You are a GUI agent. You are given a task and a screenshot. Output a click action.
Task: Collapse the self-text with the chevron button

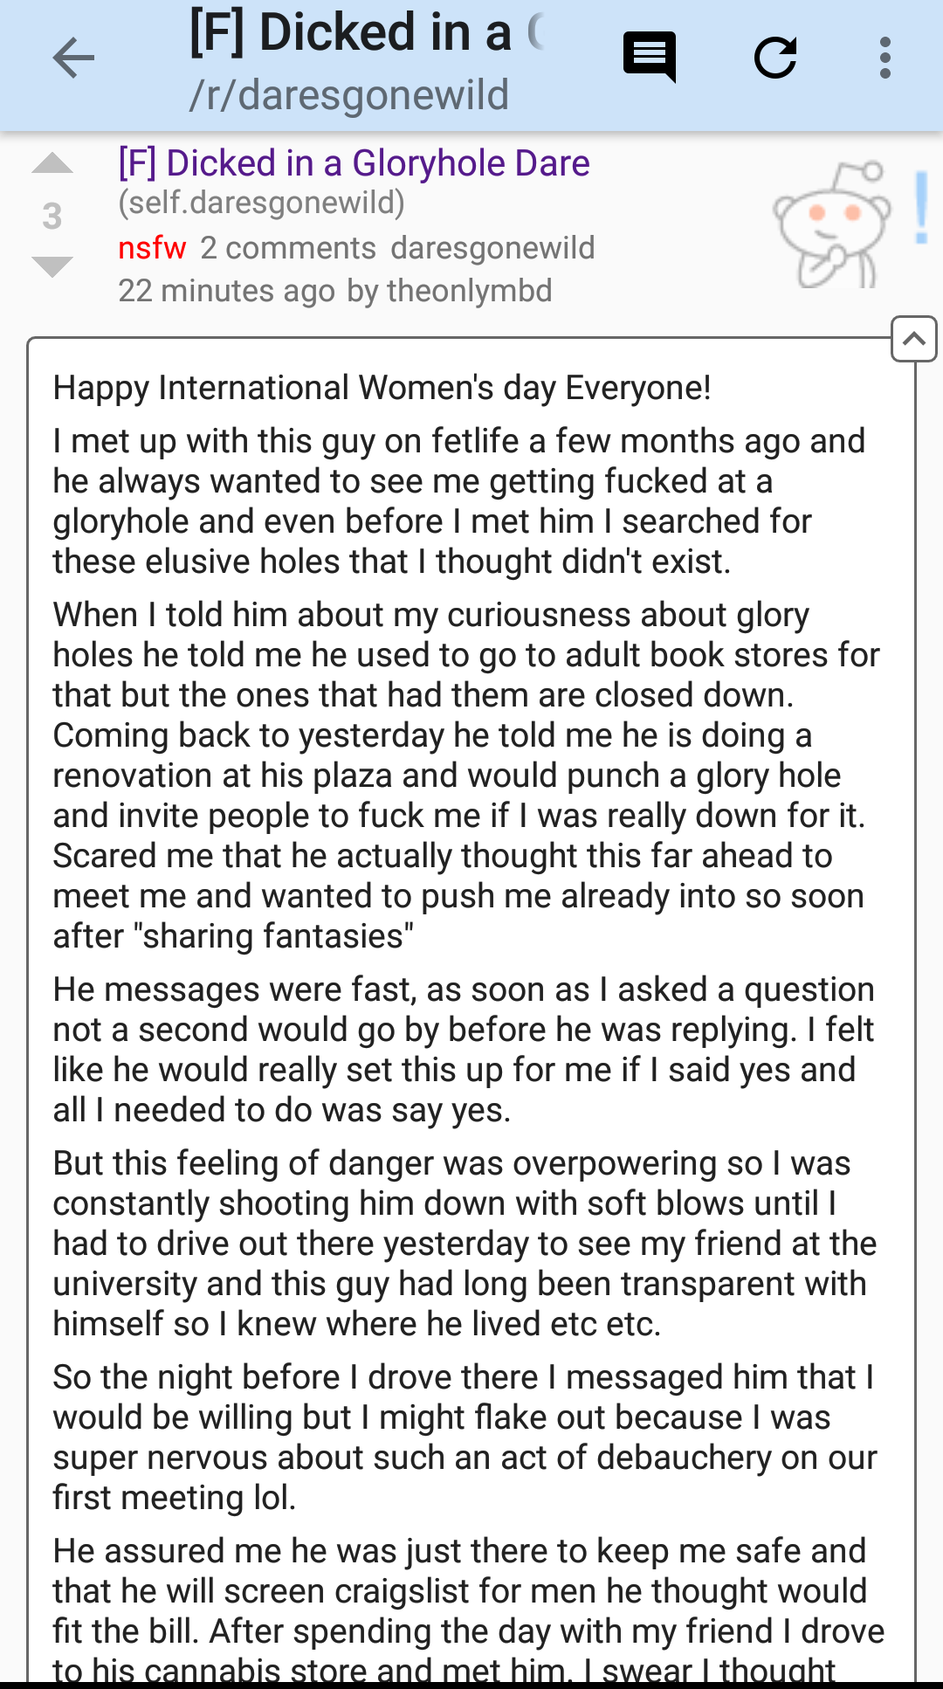click(913, 339)
